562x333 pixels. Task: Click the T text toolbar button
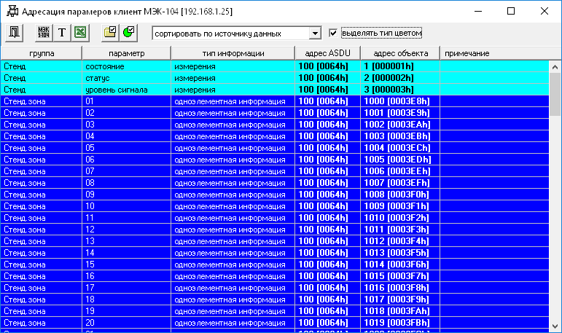coord(62,33)
